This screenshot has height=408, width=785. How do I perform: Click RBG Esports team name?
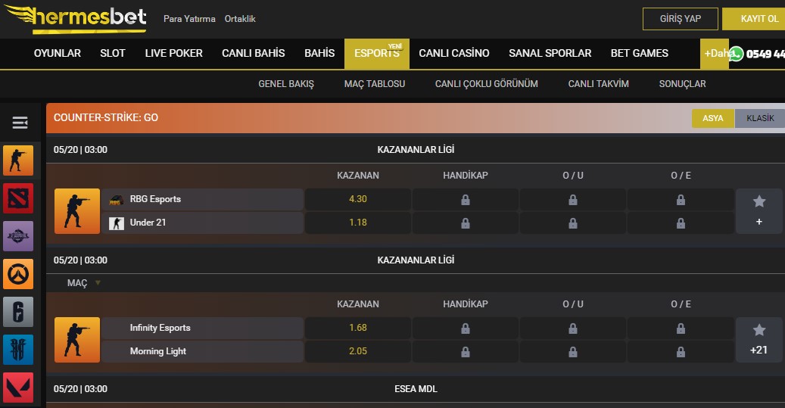click(155, 199)
